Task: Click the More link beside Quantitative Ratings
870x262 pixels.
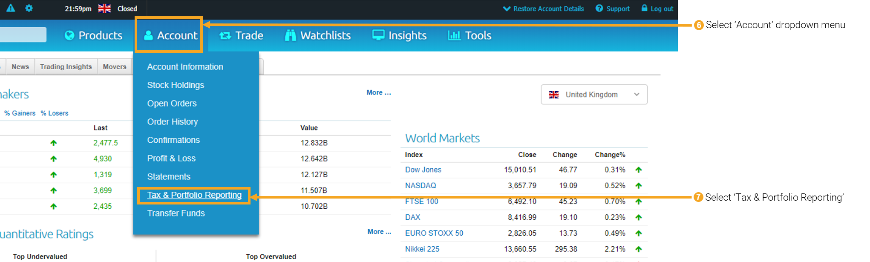Action: [379, 232]
